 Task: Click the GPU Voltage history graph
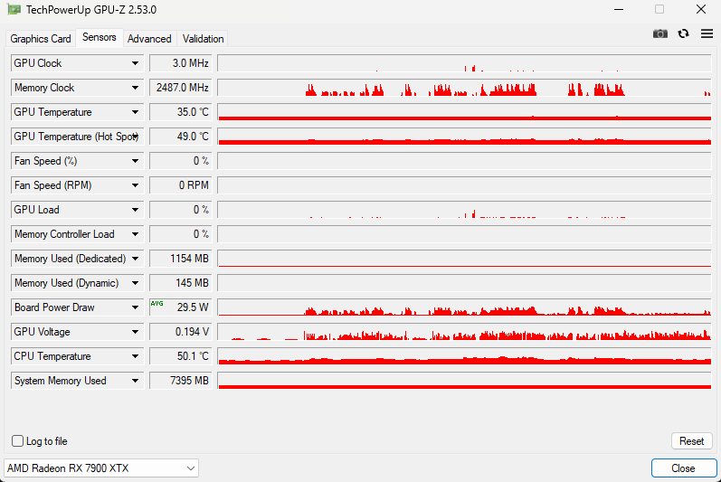464,332
